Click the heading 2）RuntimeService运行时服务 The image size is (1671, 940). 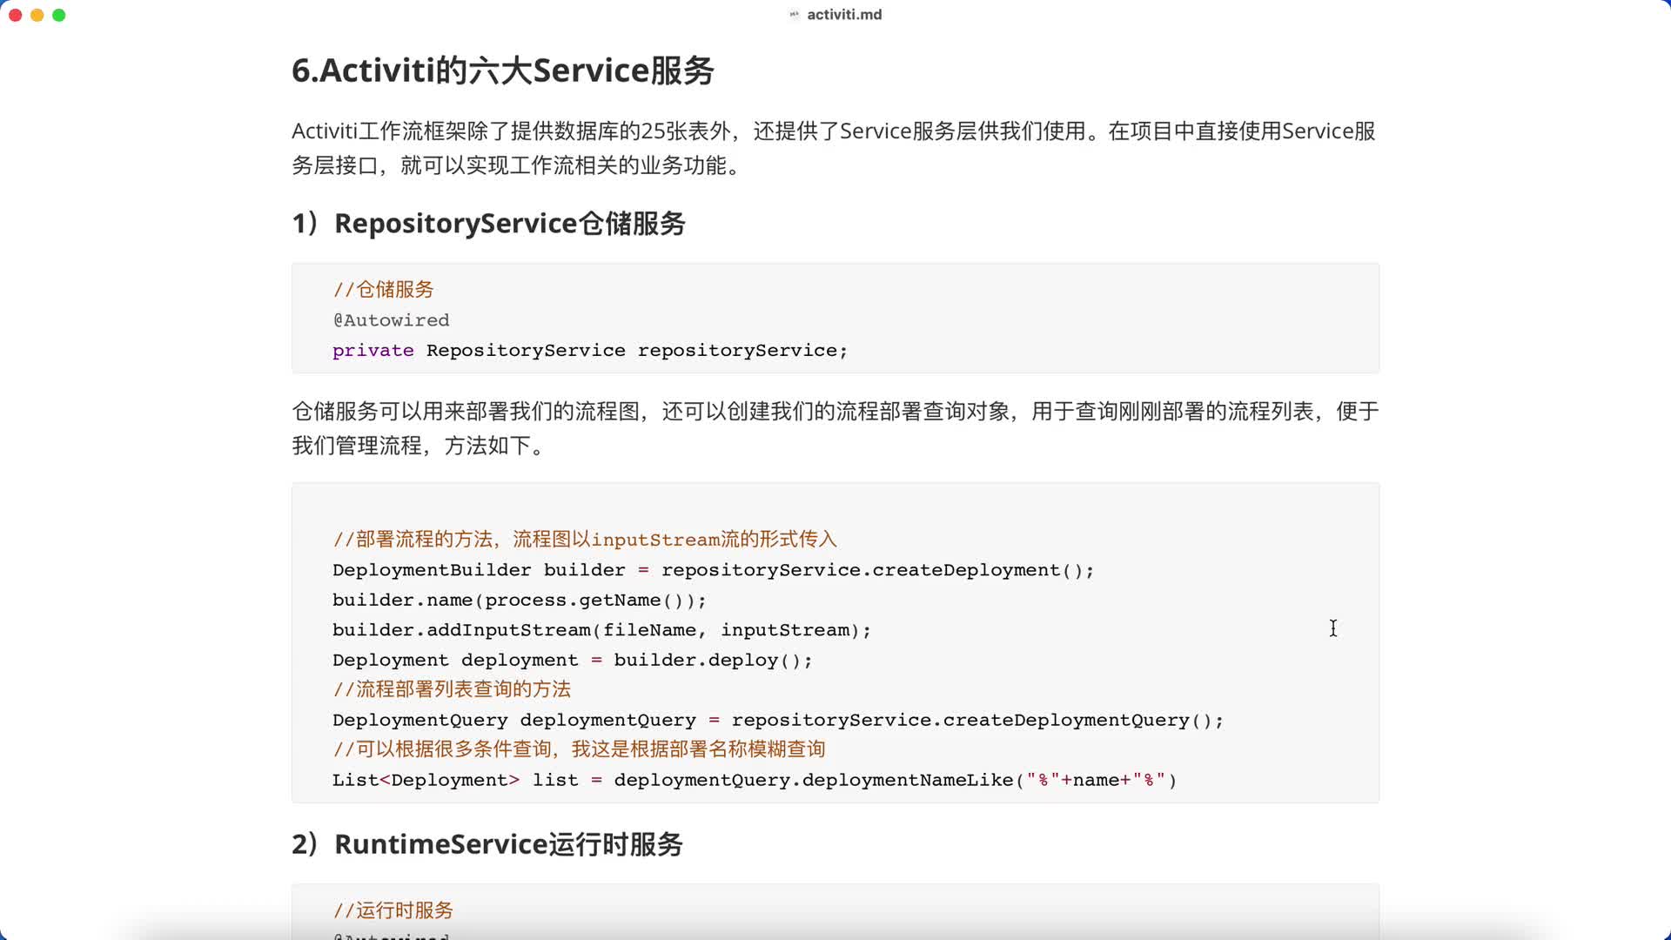(487, 844)
